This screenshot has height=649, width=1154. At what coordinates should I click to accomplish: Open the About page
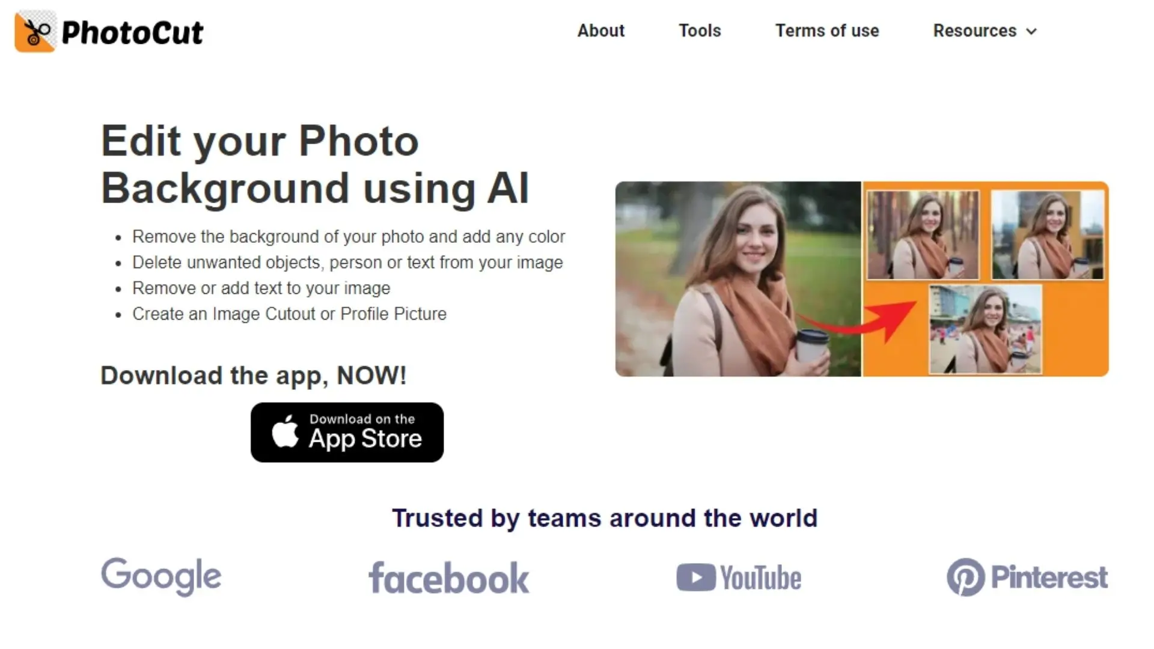(601, 31)
